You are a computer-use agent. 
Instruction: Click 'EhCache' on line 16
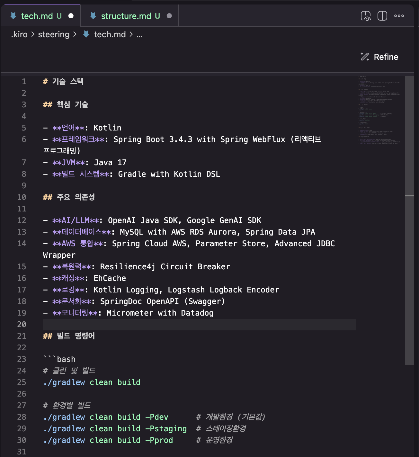110,278
